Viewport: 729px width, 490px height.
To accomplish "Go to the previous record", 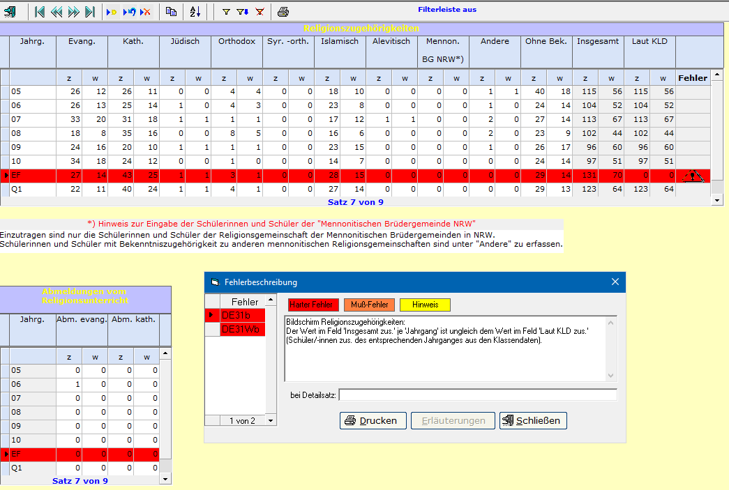I will [x=57, y=12].
